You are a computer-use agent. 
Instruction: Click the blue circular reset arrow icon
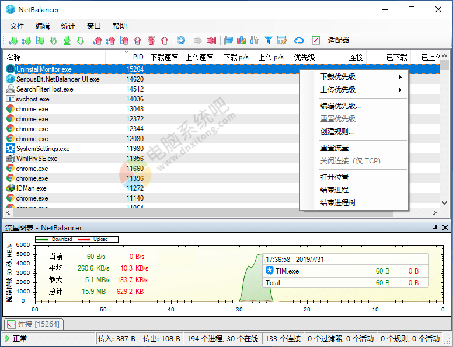pyautogui.click(x=181, y=40)
